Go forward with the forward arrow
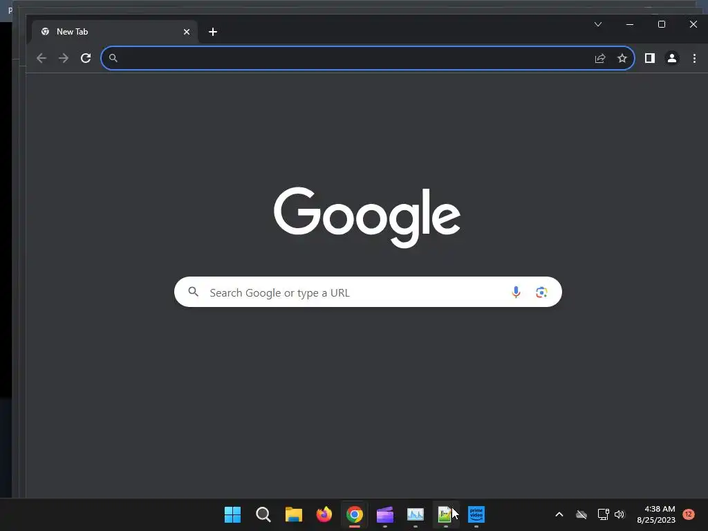Viewport: 708px width, 531px height. 64,58
